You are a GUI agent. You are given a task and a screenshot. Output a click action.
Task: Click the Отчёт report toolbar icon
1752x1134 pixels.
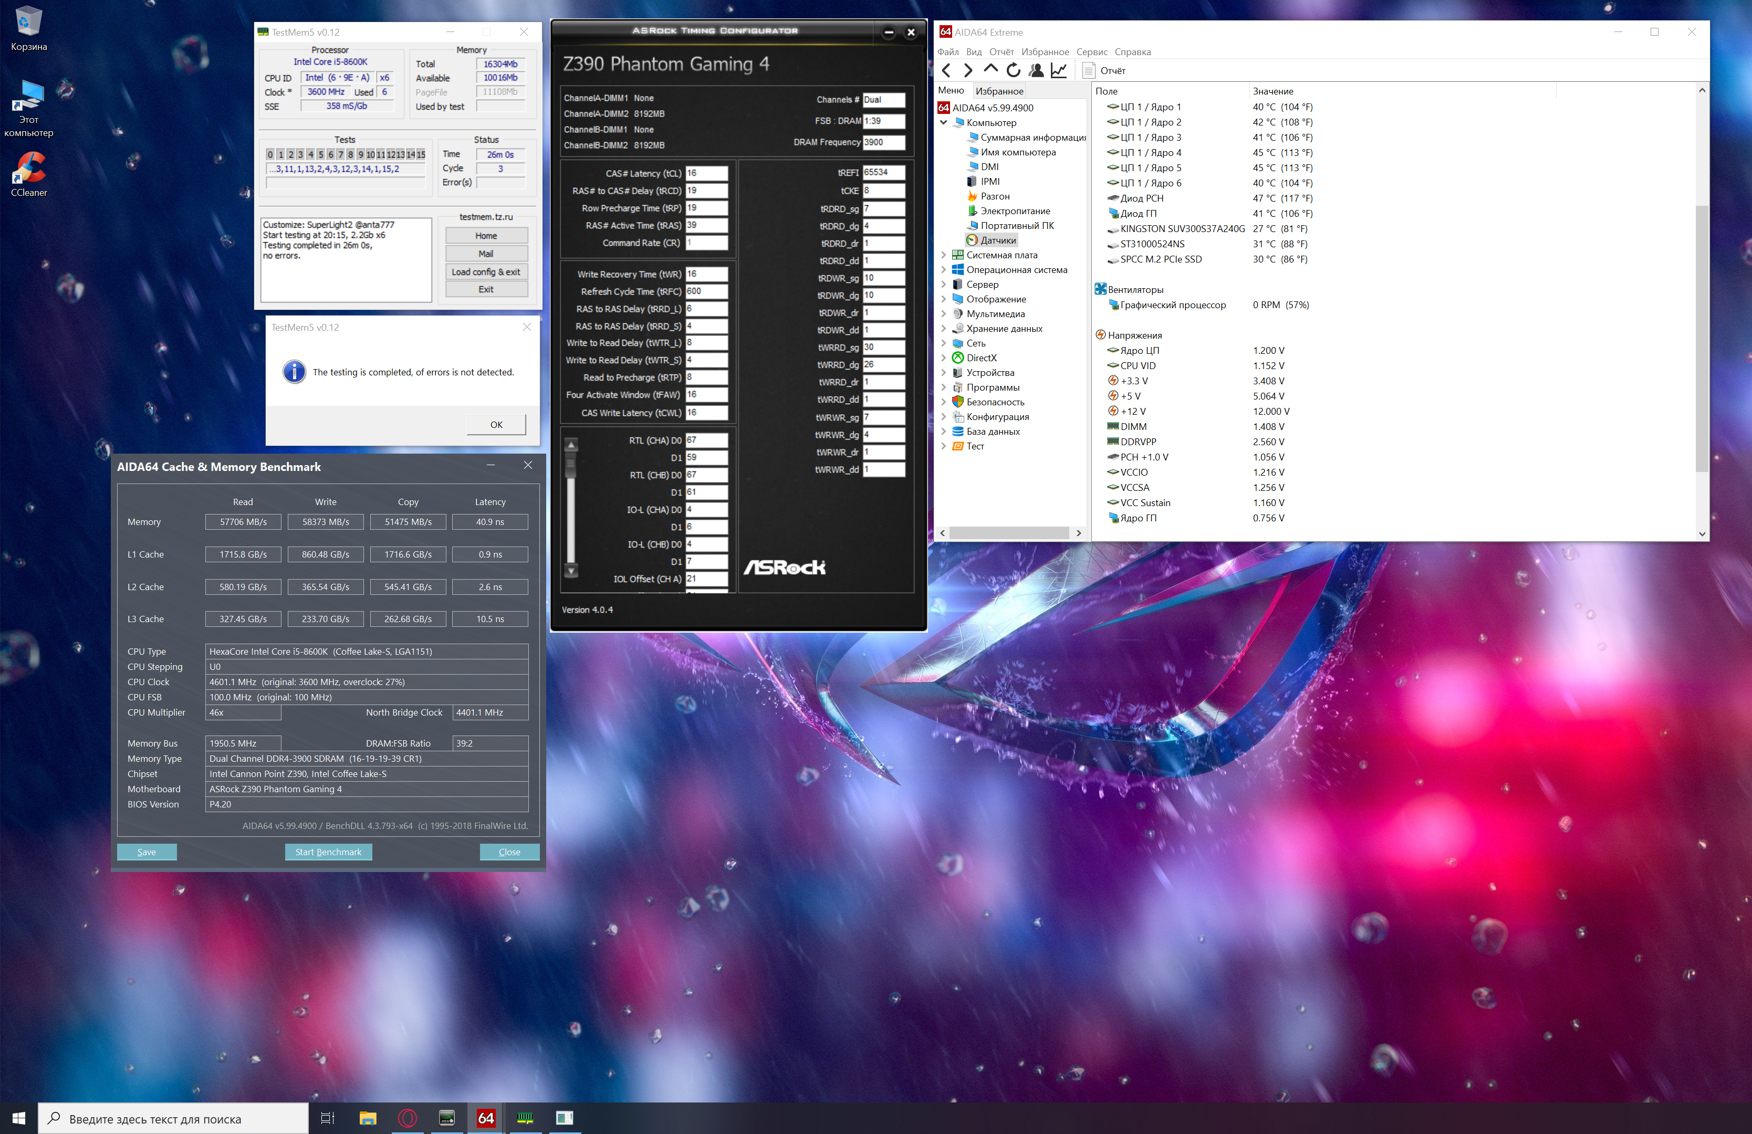pyautogui.click(x=1089, y=71)
